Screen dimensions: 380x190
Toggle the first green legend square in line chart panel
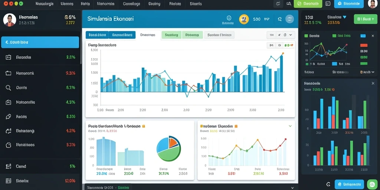click(x=306, y=36)
